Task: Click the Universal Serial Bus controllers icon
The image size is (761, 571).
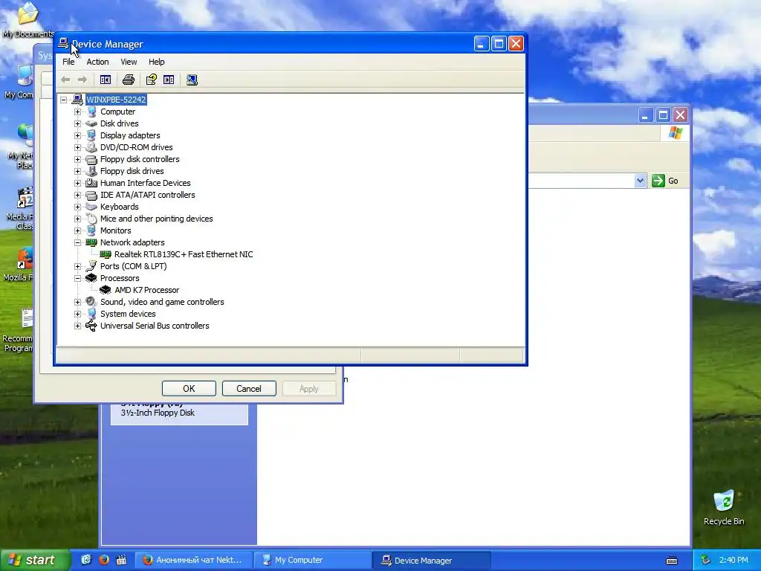Action: 91,326
